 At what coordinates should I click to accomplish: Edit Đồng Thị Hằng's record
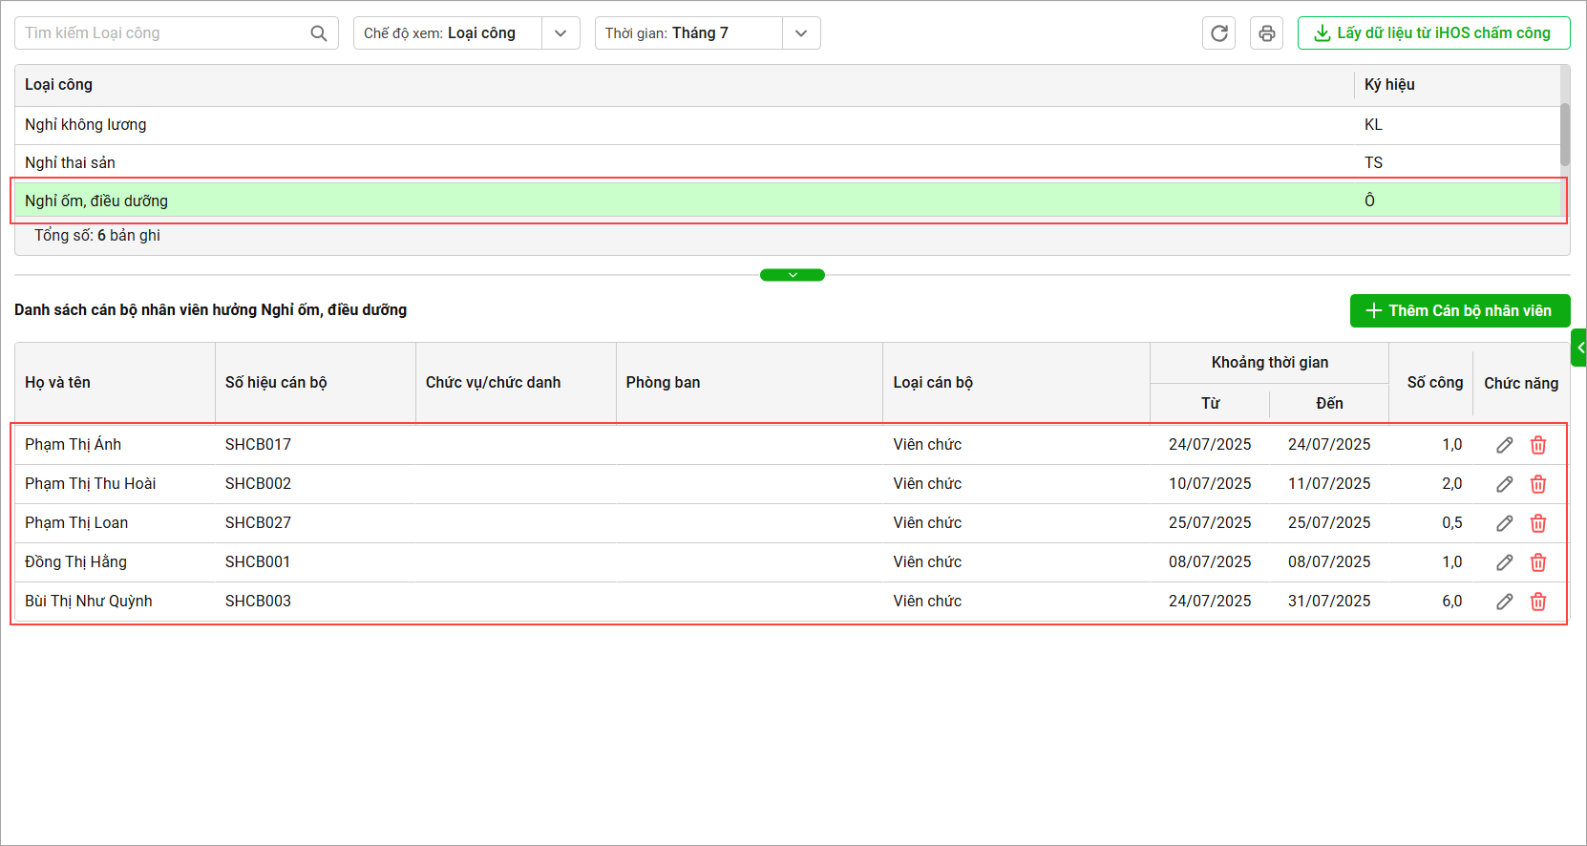(x=1504, y=562)
